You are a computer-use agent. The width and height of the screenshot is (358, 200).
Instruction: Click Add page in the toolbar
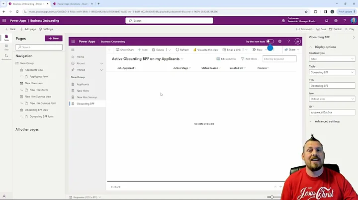[28, 29]
